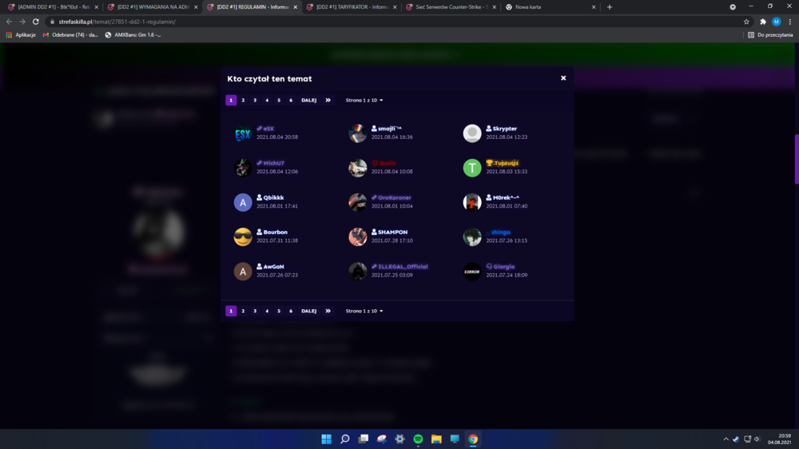Open Giorgio user profile link
The height and width of the screenshot is (449, 799).
[504, 267]
